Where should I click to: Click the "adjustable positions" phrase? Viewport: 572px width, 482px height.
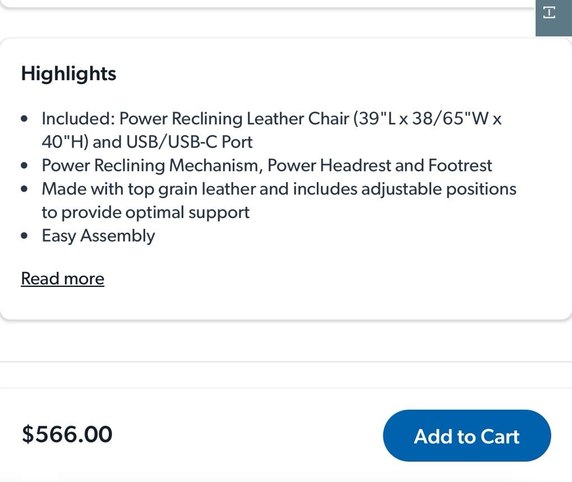point(439,189)
